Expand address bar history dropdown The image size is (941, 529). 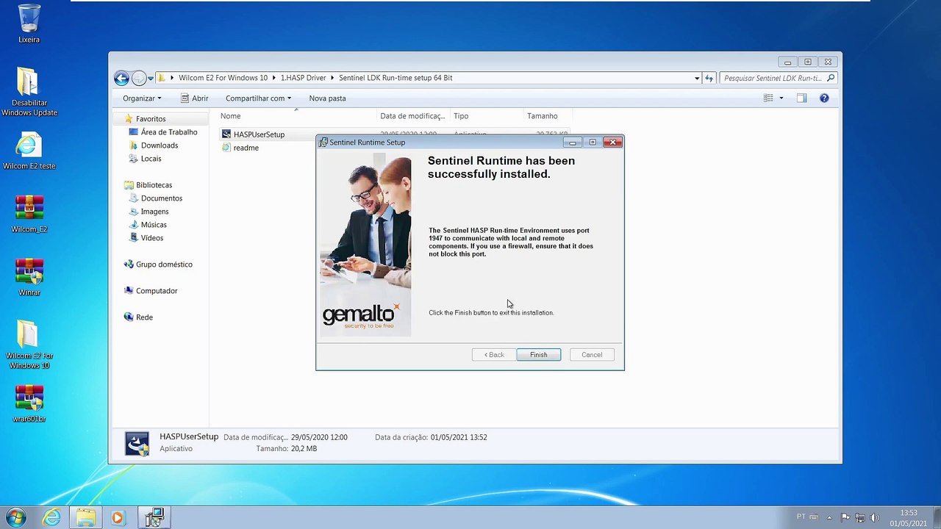tap(697, 78)
